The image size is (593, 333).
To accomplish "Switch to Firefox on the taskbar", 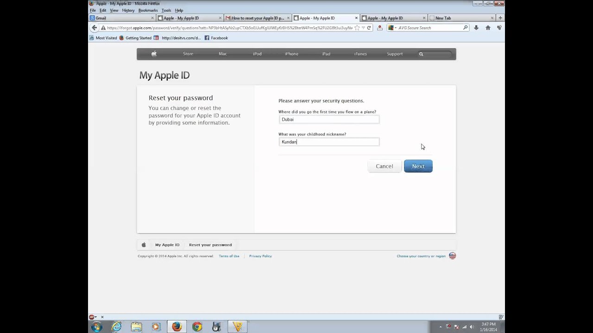I will (x=177, y=327).
